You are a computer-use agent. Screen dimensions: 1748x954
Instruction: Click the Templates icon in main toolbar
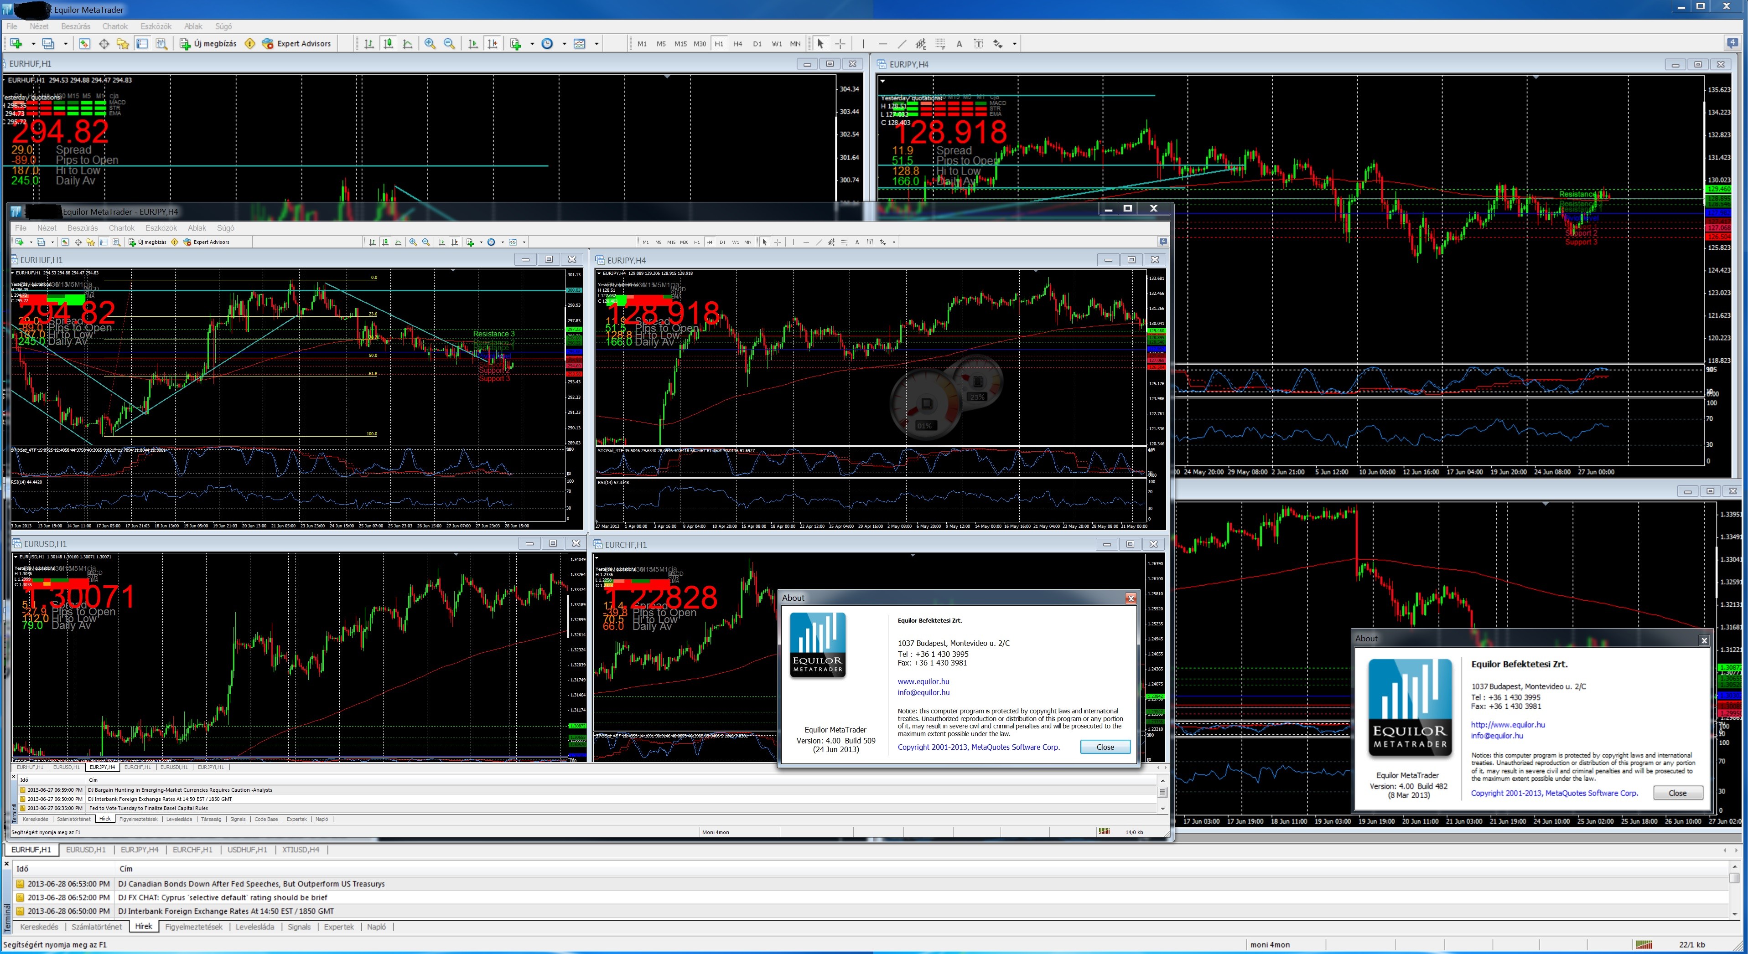[x=580, y=43]
